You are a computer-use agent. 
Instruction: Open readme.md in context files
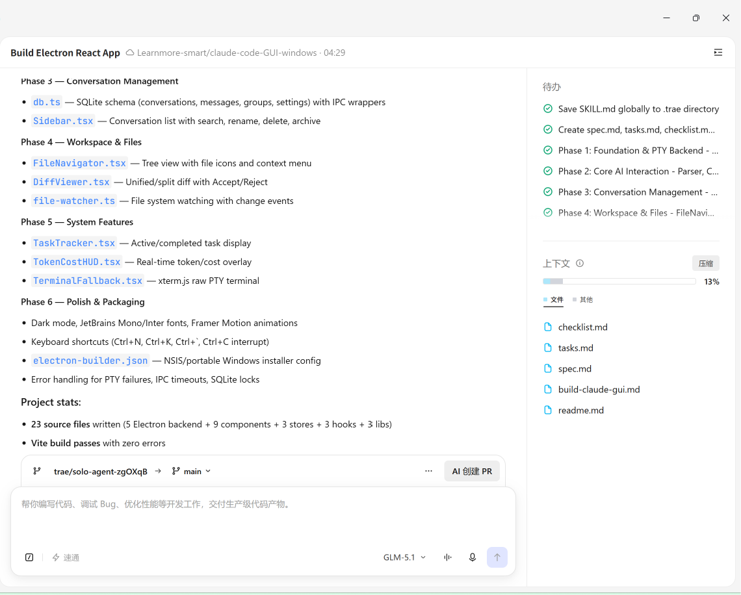point(581,410)
